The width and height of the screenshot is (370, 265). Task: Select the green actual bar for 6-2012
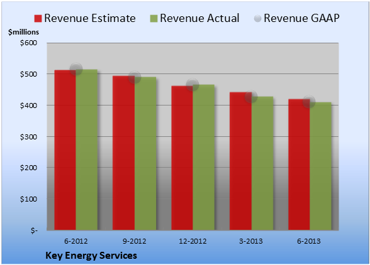coord(87,150)
